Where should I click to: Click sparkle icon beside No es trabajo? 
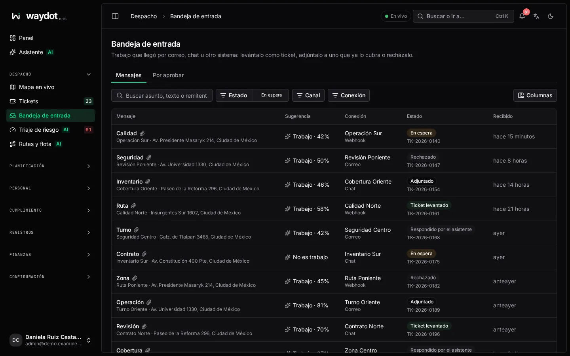point(288,257)
